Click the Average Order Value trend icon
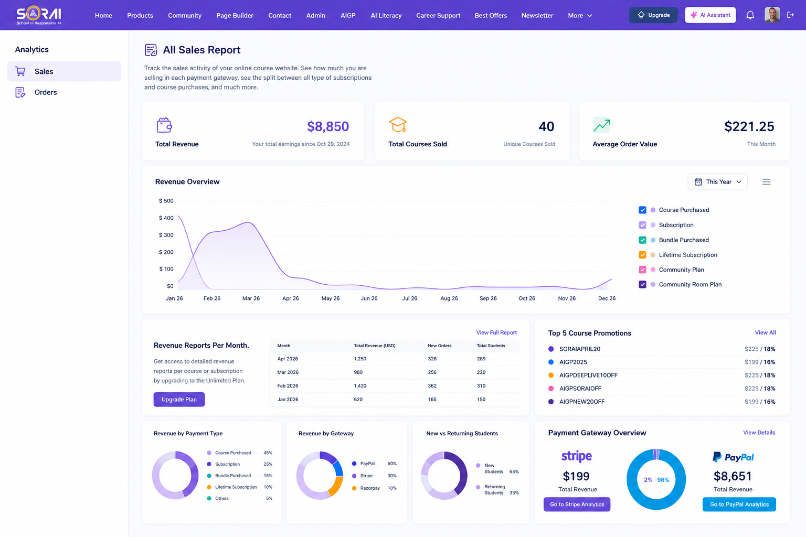The width and height of the screenshot is (806, 537). [x=601, y=125]
